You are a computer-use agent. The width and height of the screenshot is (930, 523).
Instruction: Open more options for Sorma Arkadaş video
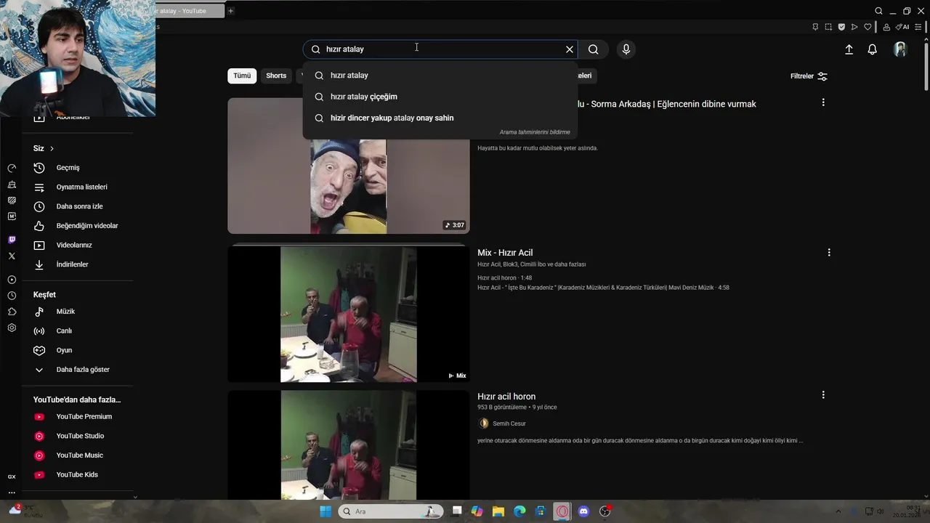pyautogui.click(x=823, y=102)
